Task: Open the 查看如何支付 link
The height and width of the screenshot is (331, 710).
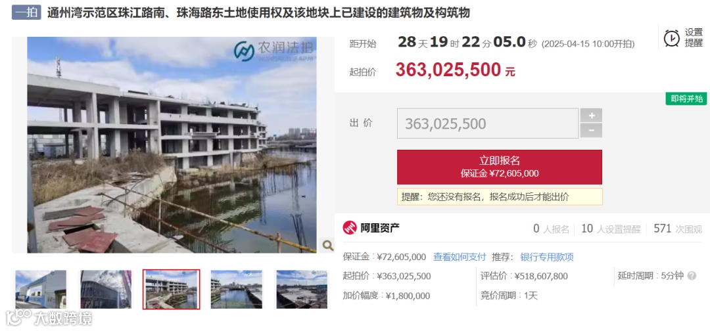Action: (x=459, y=257)
